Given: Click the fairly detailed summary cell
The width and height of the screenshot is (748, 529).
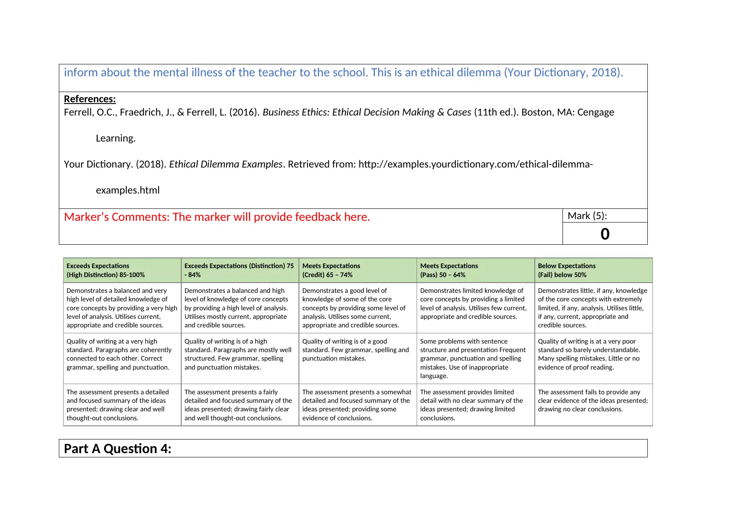Looking at the screenshot, I should pyautogui.click(x=240, y=405).
